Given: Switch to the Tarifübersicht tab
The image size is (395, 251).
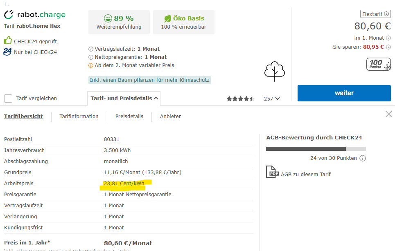Looking at the screenshot, I should click(x=23, y=117).
